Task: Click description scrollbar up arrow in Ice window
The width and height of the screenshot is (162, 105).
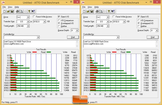Action: (x=157, y=42)
